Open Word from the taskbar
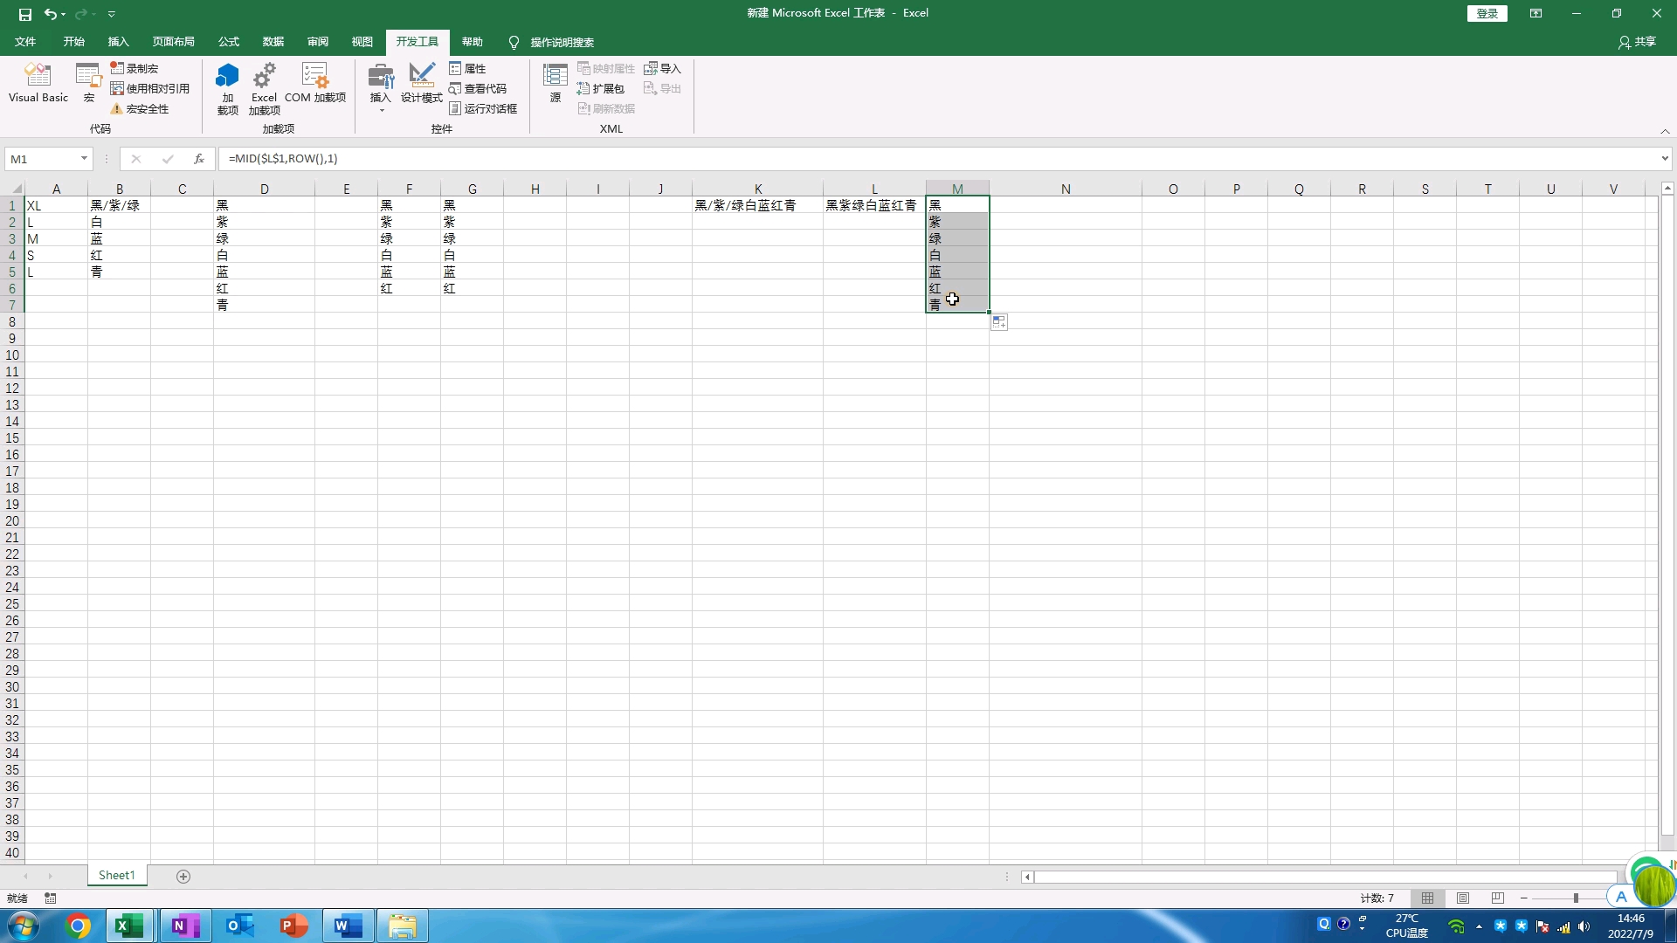 pos(348,925)
